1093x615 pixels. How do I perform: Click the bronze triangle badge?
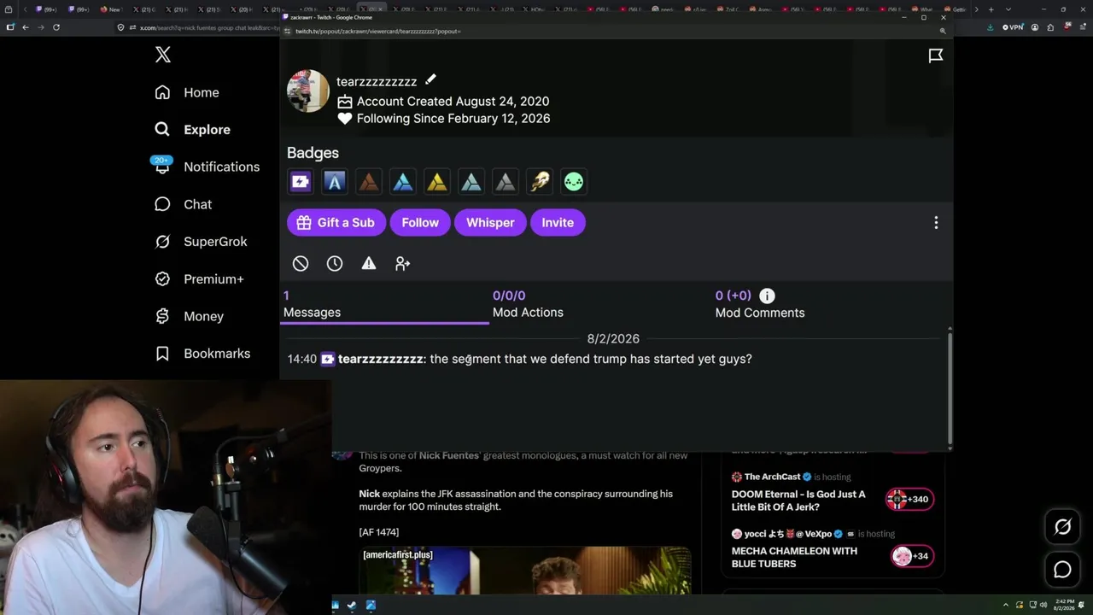(369, 181)
